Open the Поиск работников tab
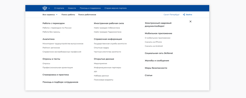This screenshot has height=98, width=246. click(87, 15)
